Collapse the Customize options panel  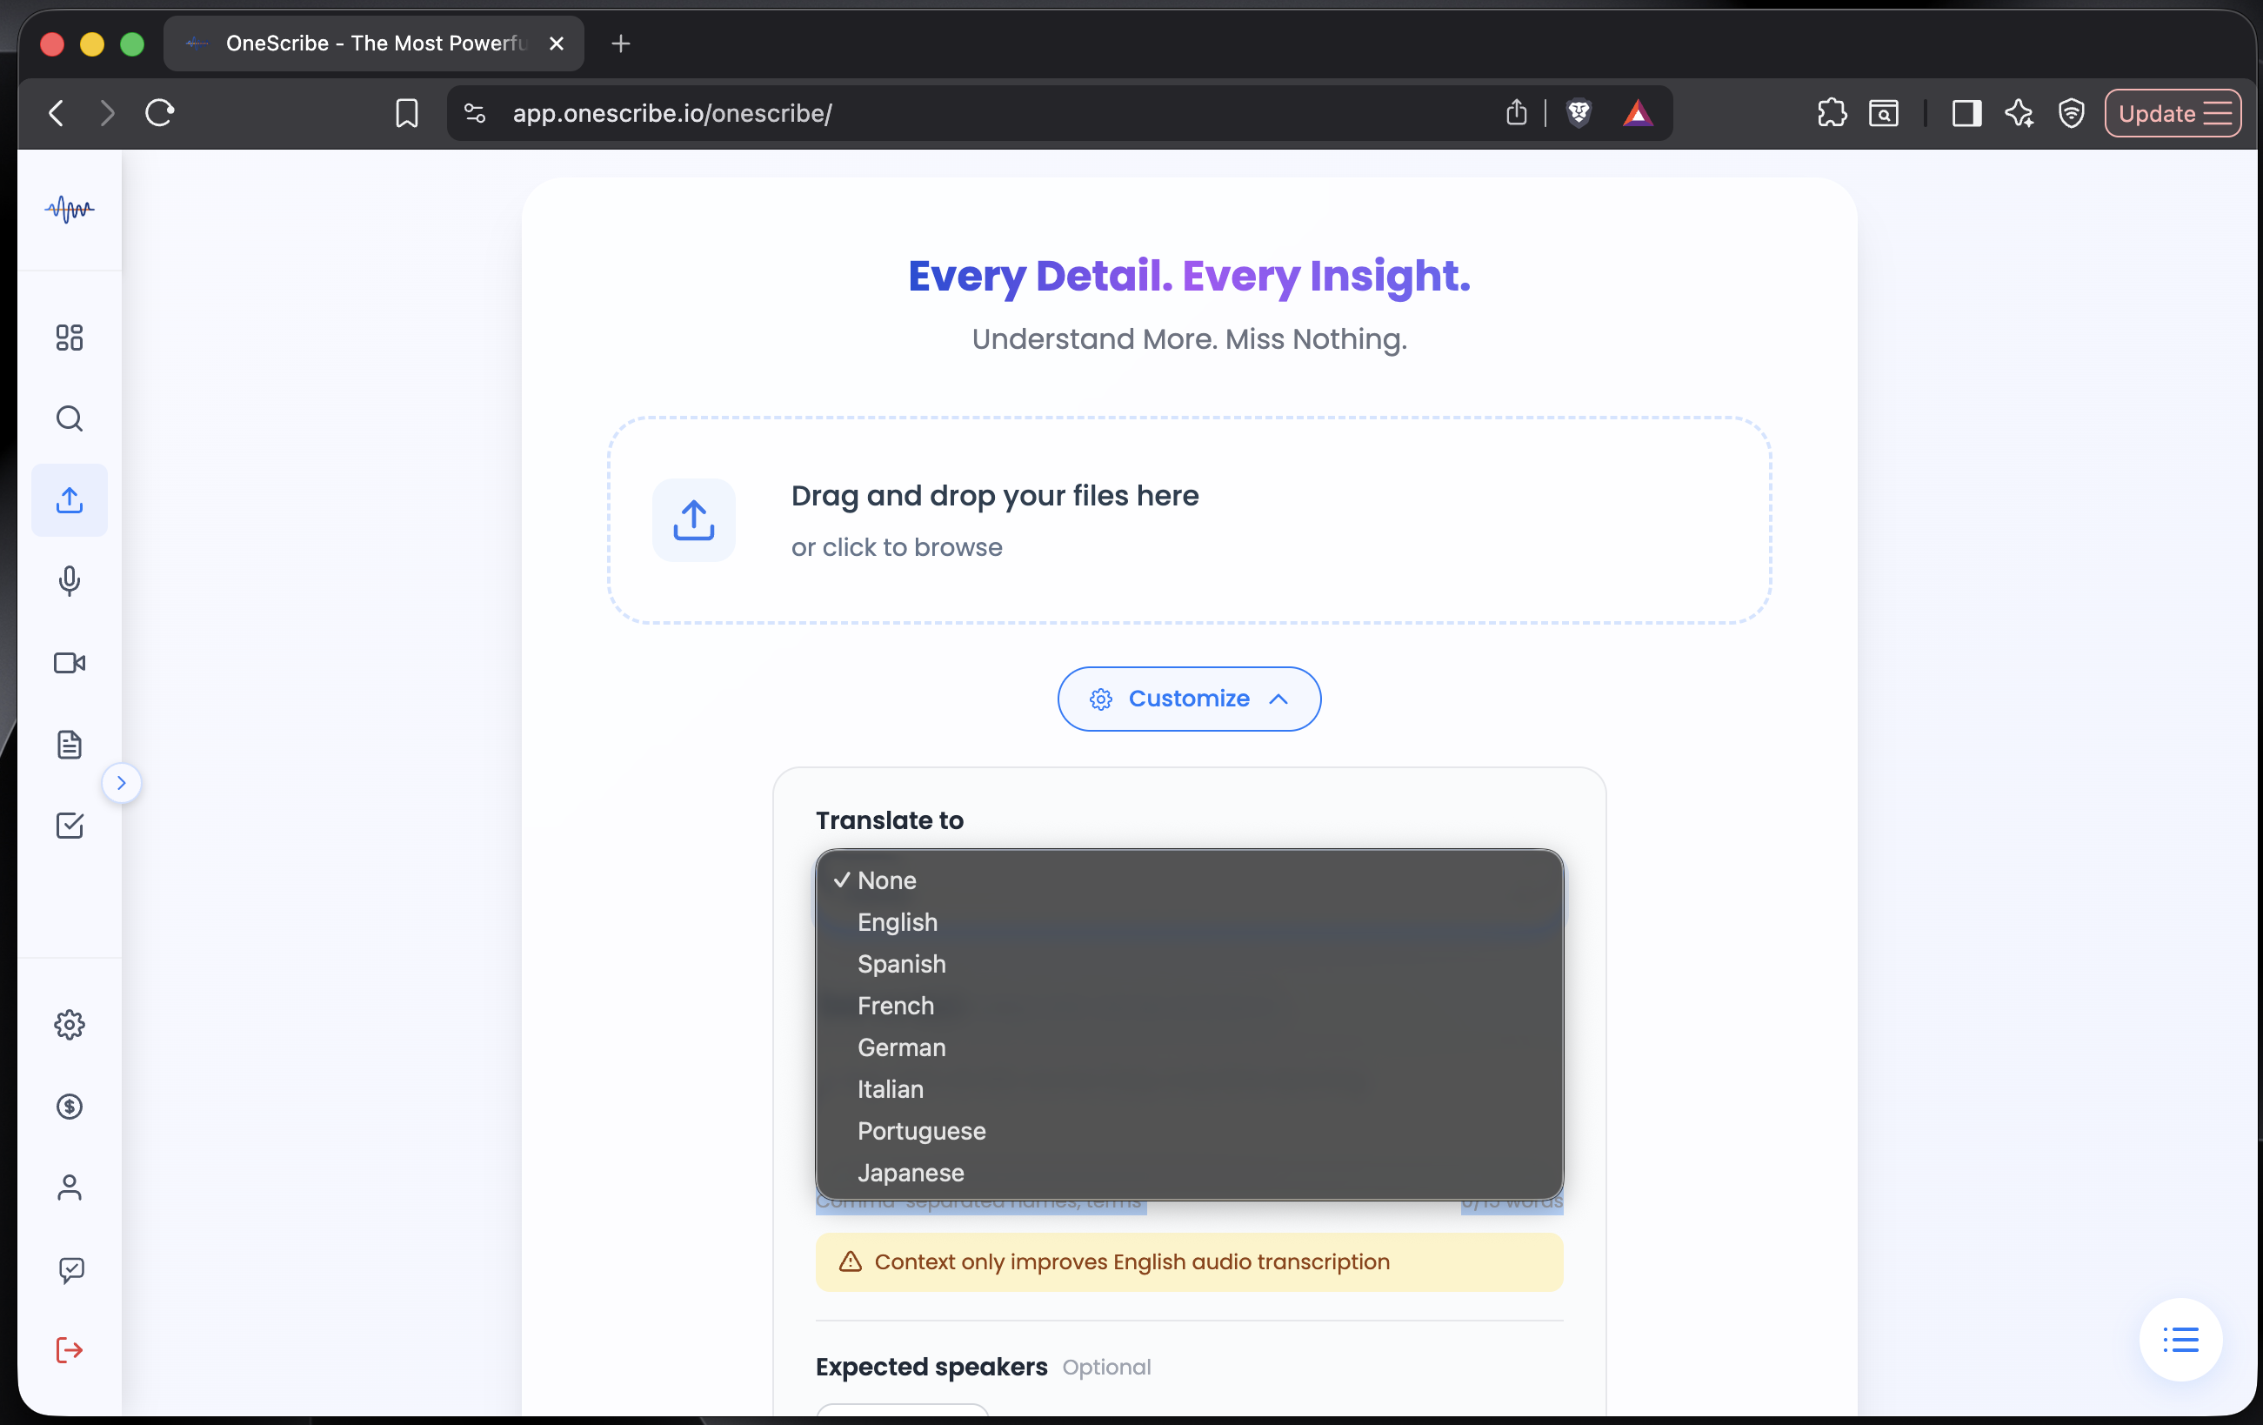[1188, 699]
